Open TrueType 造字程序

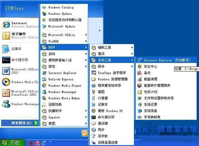tap(112, 73)
